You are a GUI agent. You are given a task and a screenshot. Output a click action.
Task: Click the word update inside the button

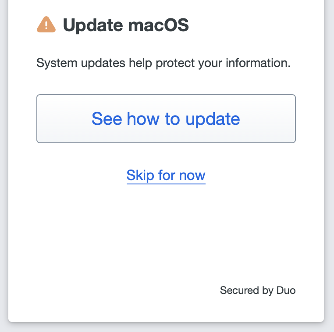[x=213, y=119]
